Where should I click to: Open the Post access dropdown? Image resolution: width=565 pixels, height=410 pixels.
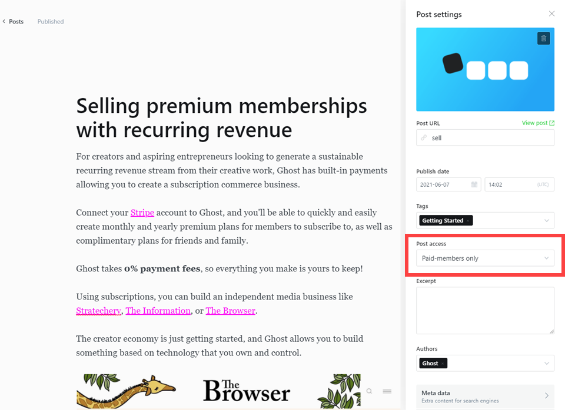click(485, 258)
